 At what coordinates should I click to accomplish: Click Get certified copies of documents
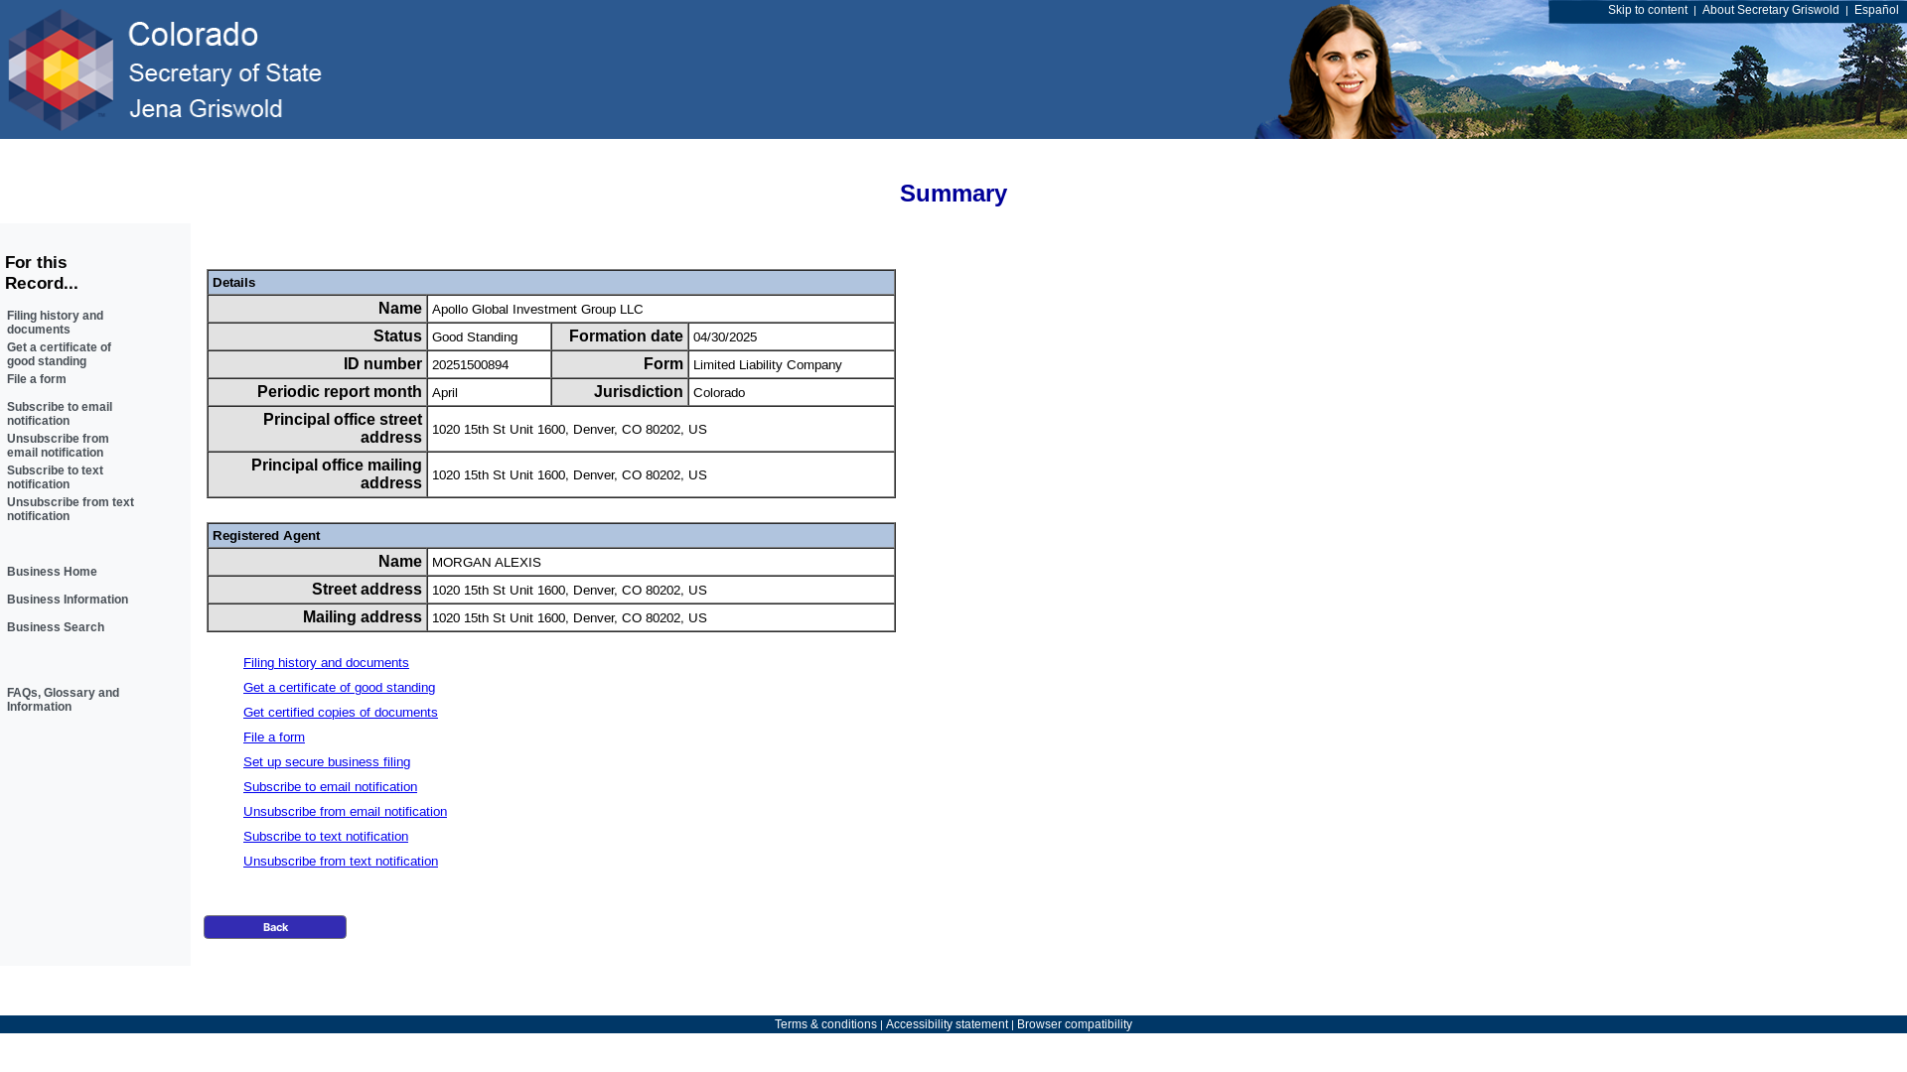point(340,713)
